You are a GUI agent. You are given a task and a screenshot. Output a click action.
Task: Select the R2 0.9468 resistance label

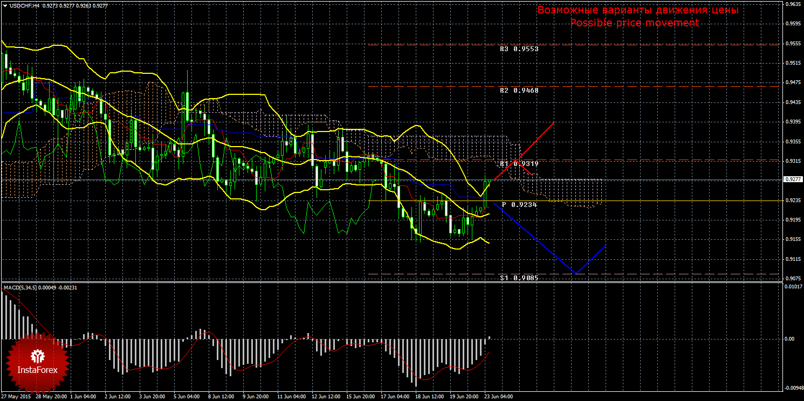[x=519, y=91]
